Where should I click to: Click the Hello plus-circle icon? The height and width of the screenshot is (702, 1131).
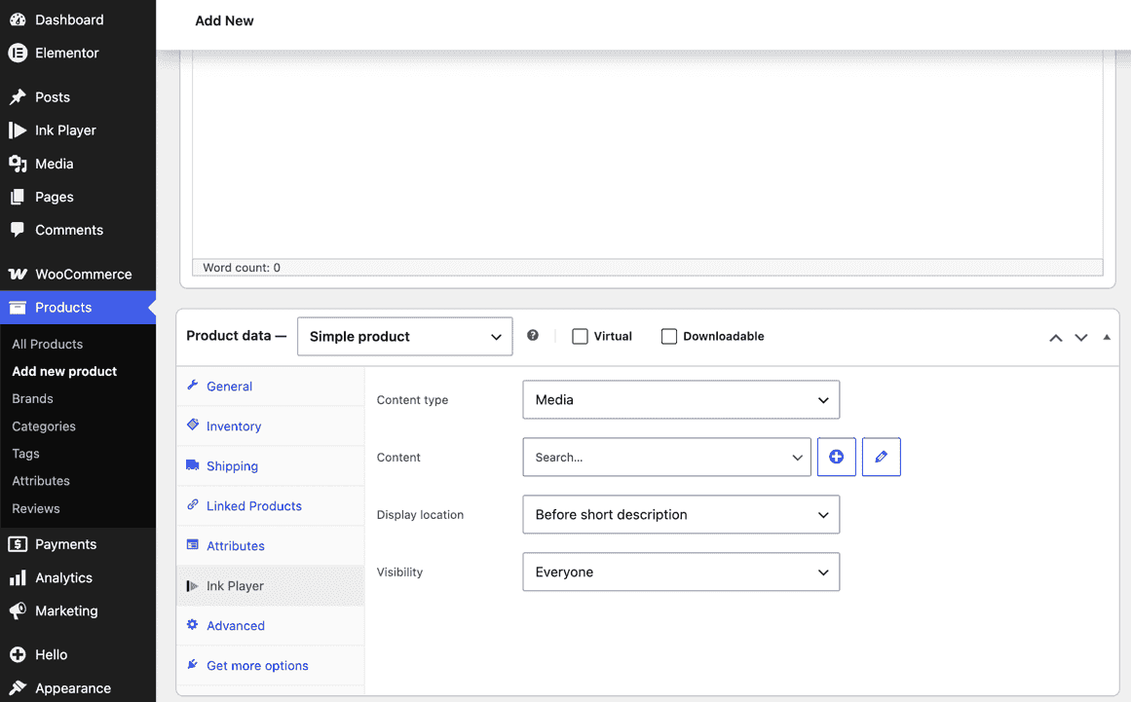[x=18, y=654]
